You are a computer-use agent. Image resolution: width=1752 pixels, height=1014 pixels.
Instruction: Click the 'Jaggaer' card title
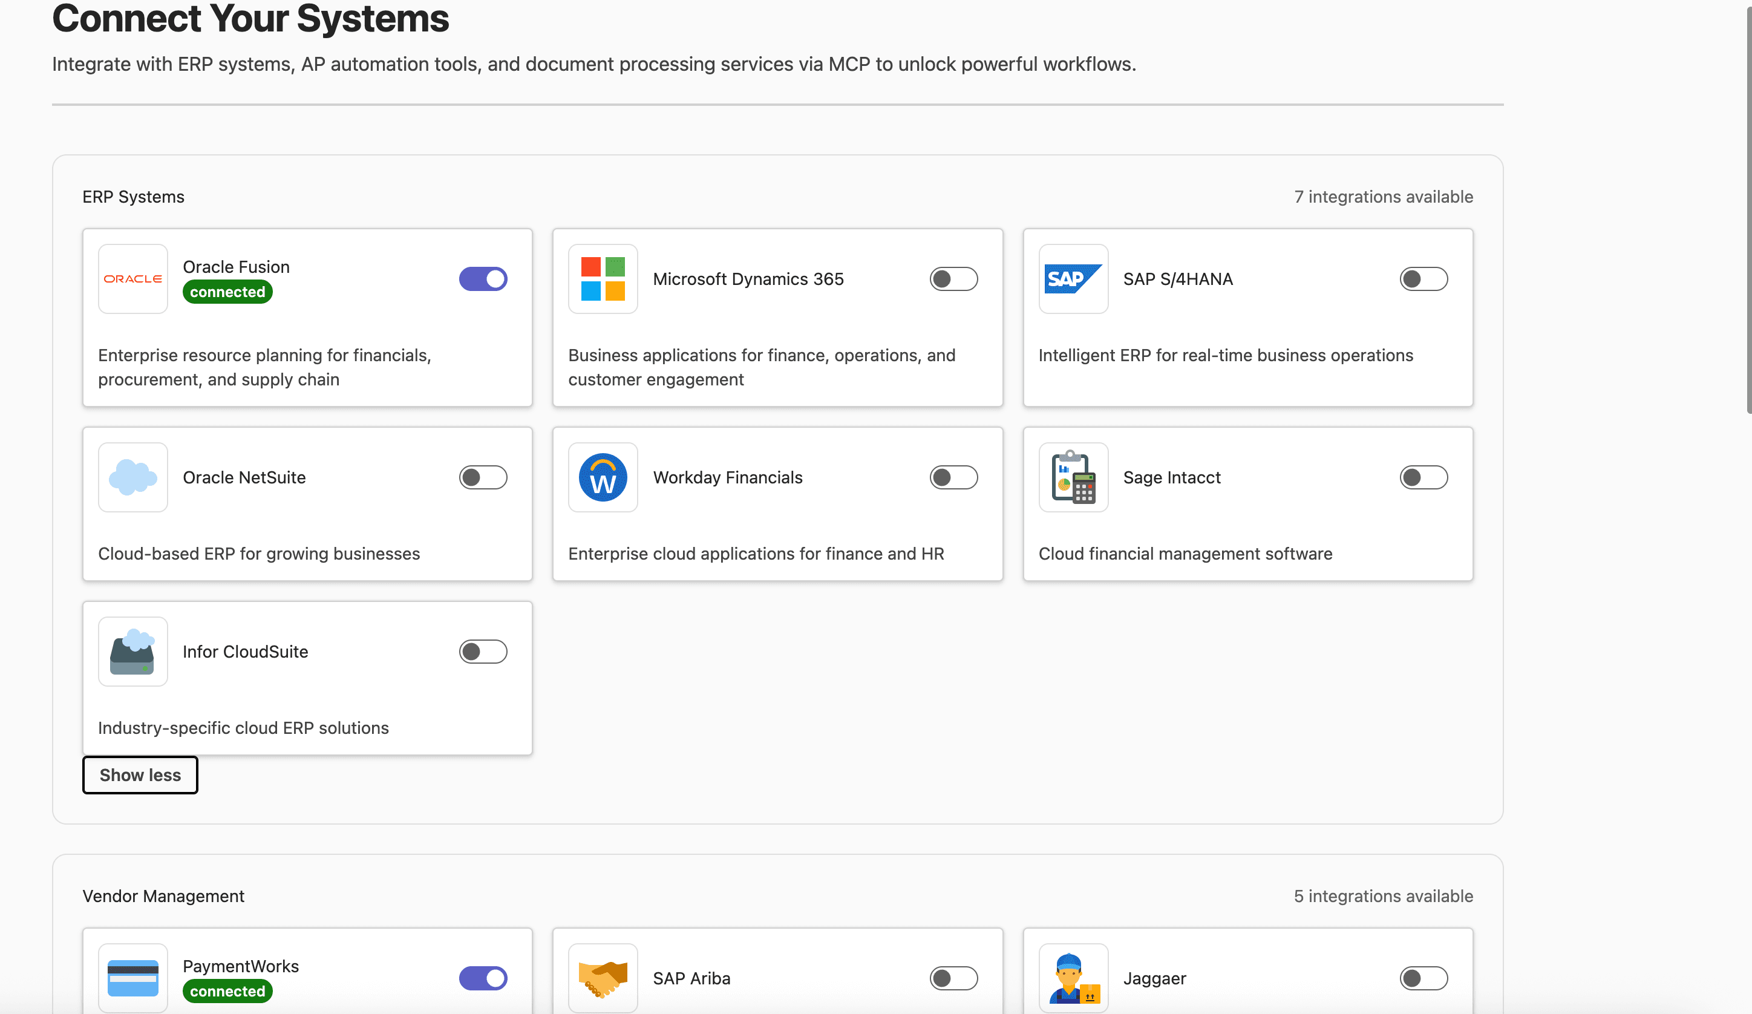(1155, 978)
